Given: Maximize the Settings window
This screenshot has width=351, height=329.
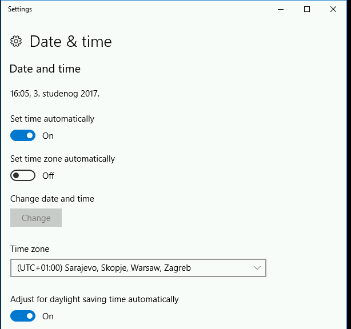Looking at the screenshot, I should 307,9.
